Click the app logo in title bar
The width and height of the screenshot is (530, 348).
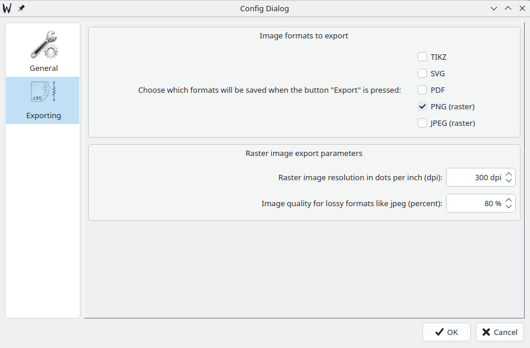8,8
